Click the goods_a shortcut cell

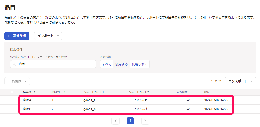(x=90, y=100)
